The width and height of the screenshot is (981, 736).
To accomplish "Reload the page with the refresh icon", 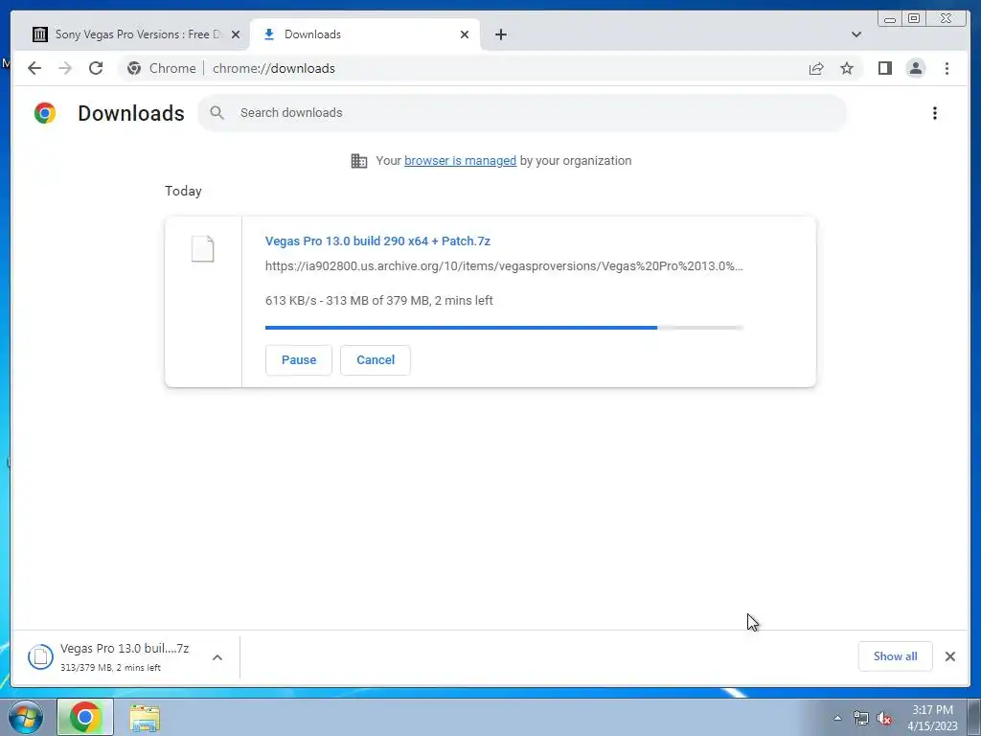I will [x=96, y=68].
